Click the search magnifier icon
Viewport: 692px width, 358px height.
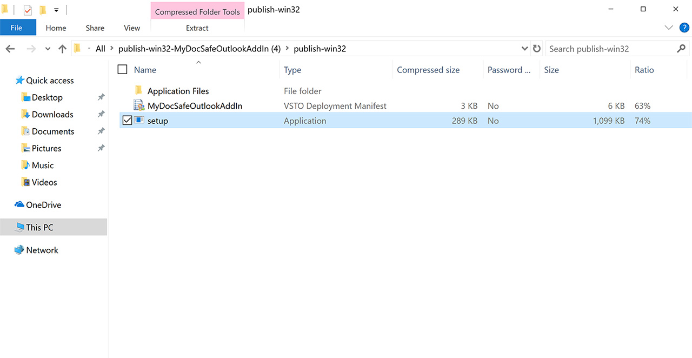(681, 49)
